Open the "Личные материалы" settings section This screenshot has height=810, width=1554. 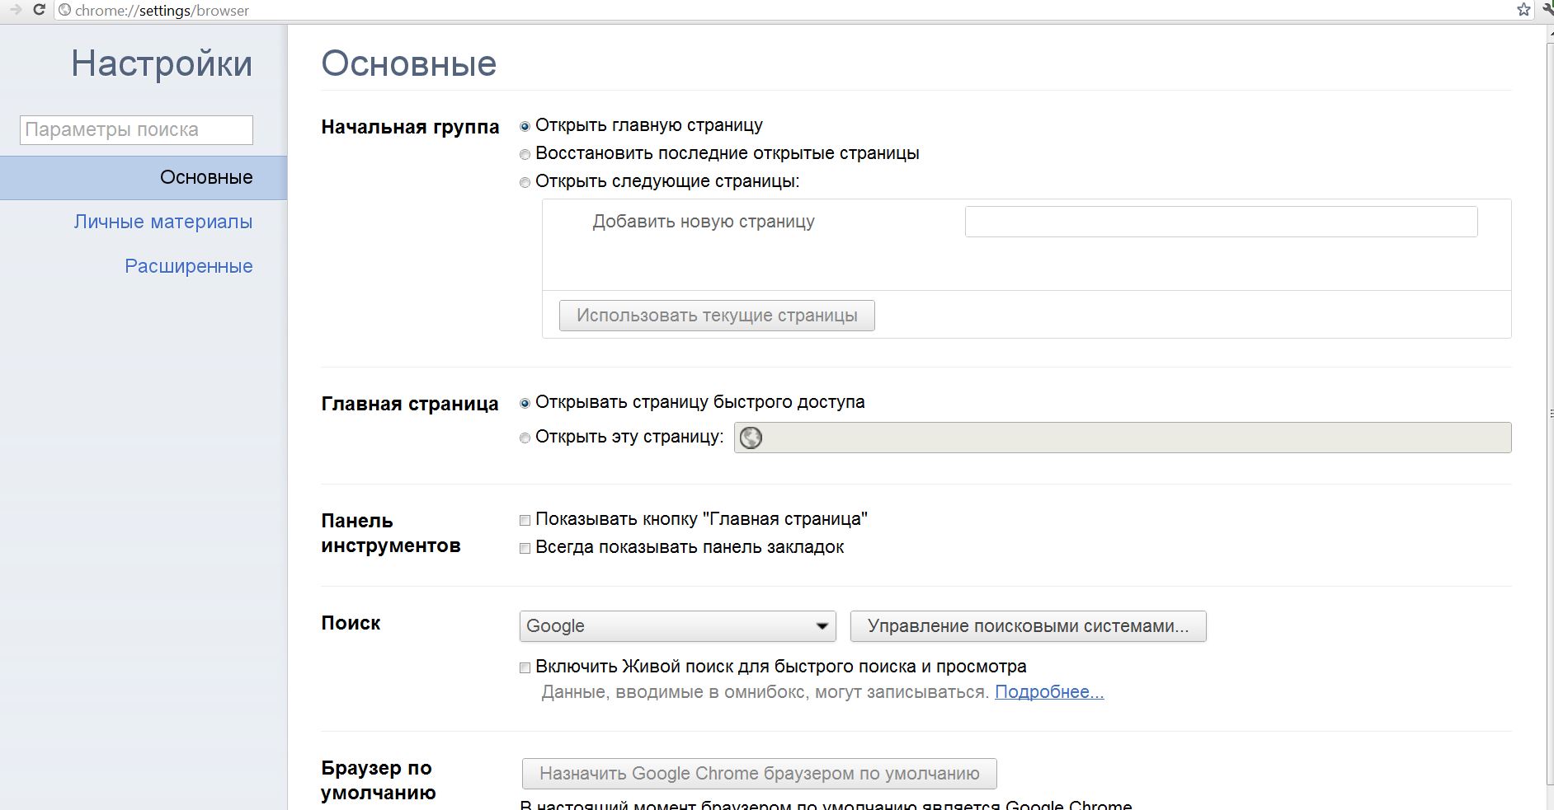[x=163, y=222]
